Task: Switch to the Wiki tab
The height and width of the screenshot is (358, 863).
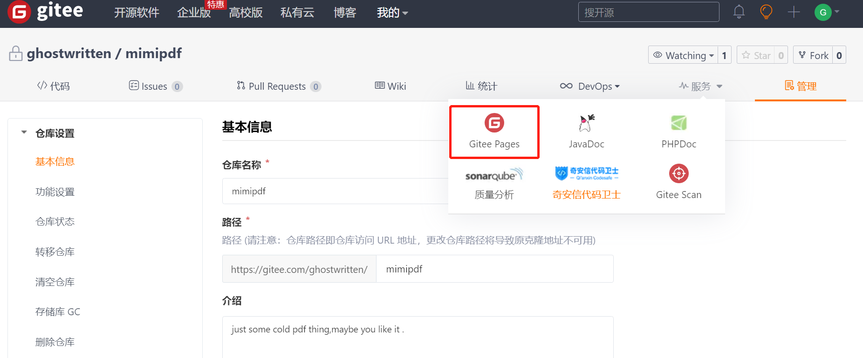Action: (390, 86)
